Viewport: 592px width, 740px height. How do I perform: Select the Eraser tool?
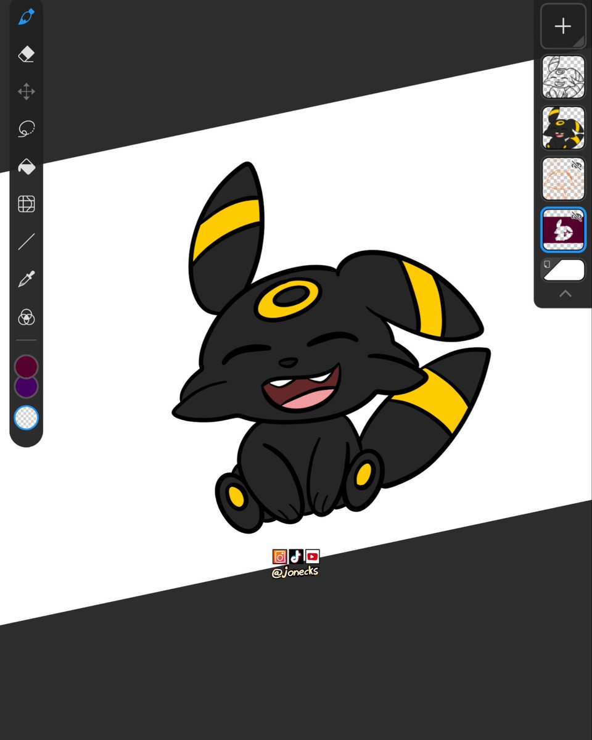tap(26, 54)
